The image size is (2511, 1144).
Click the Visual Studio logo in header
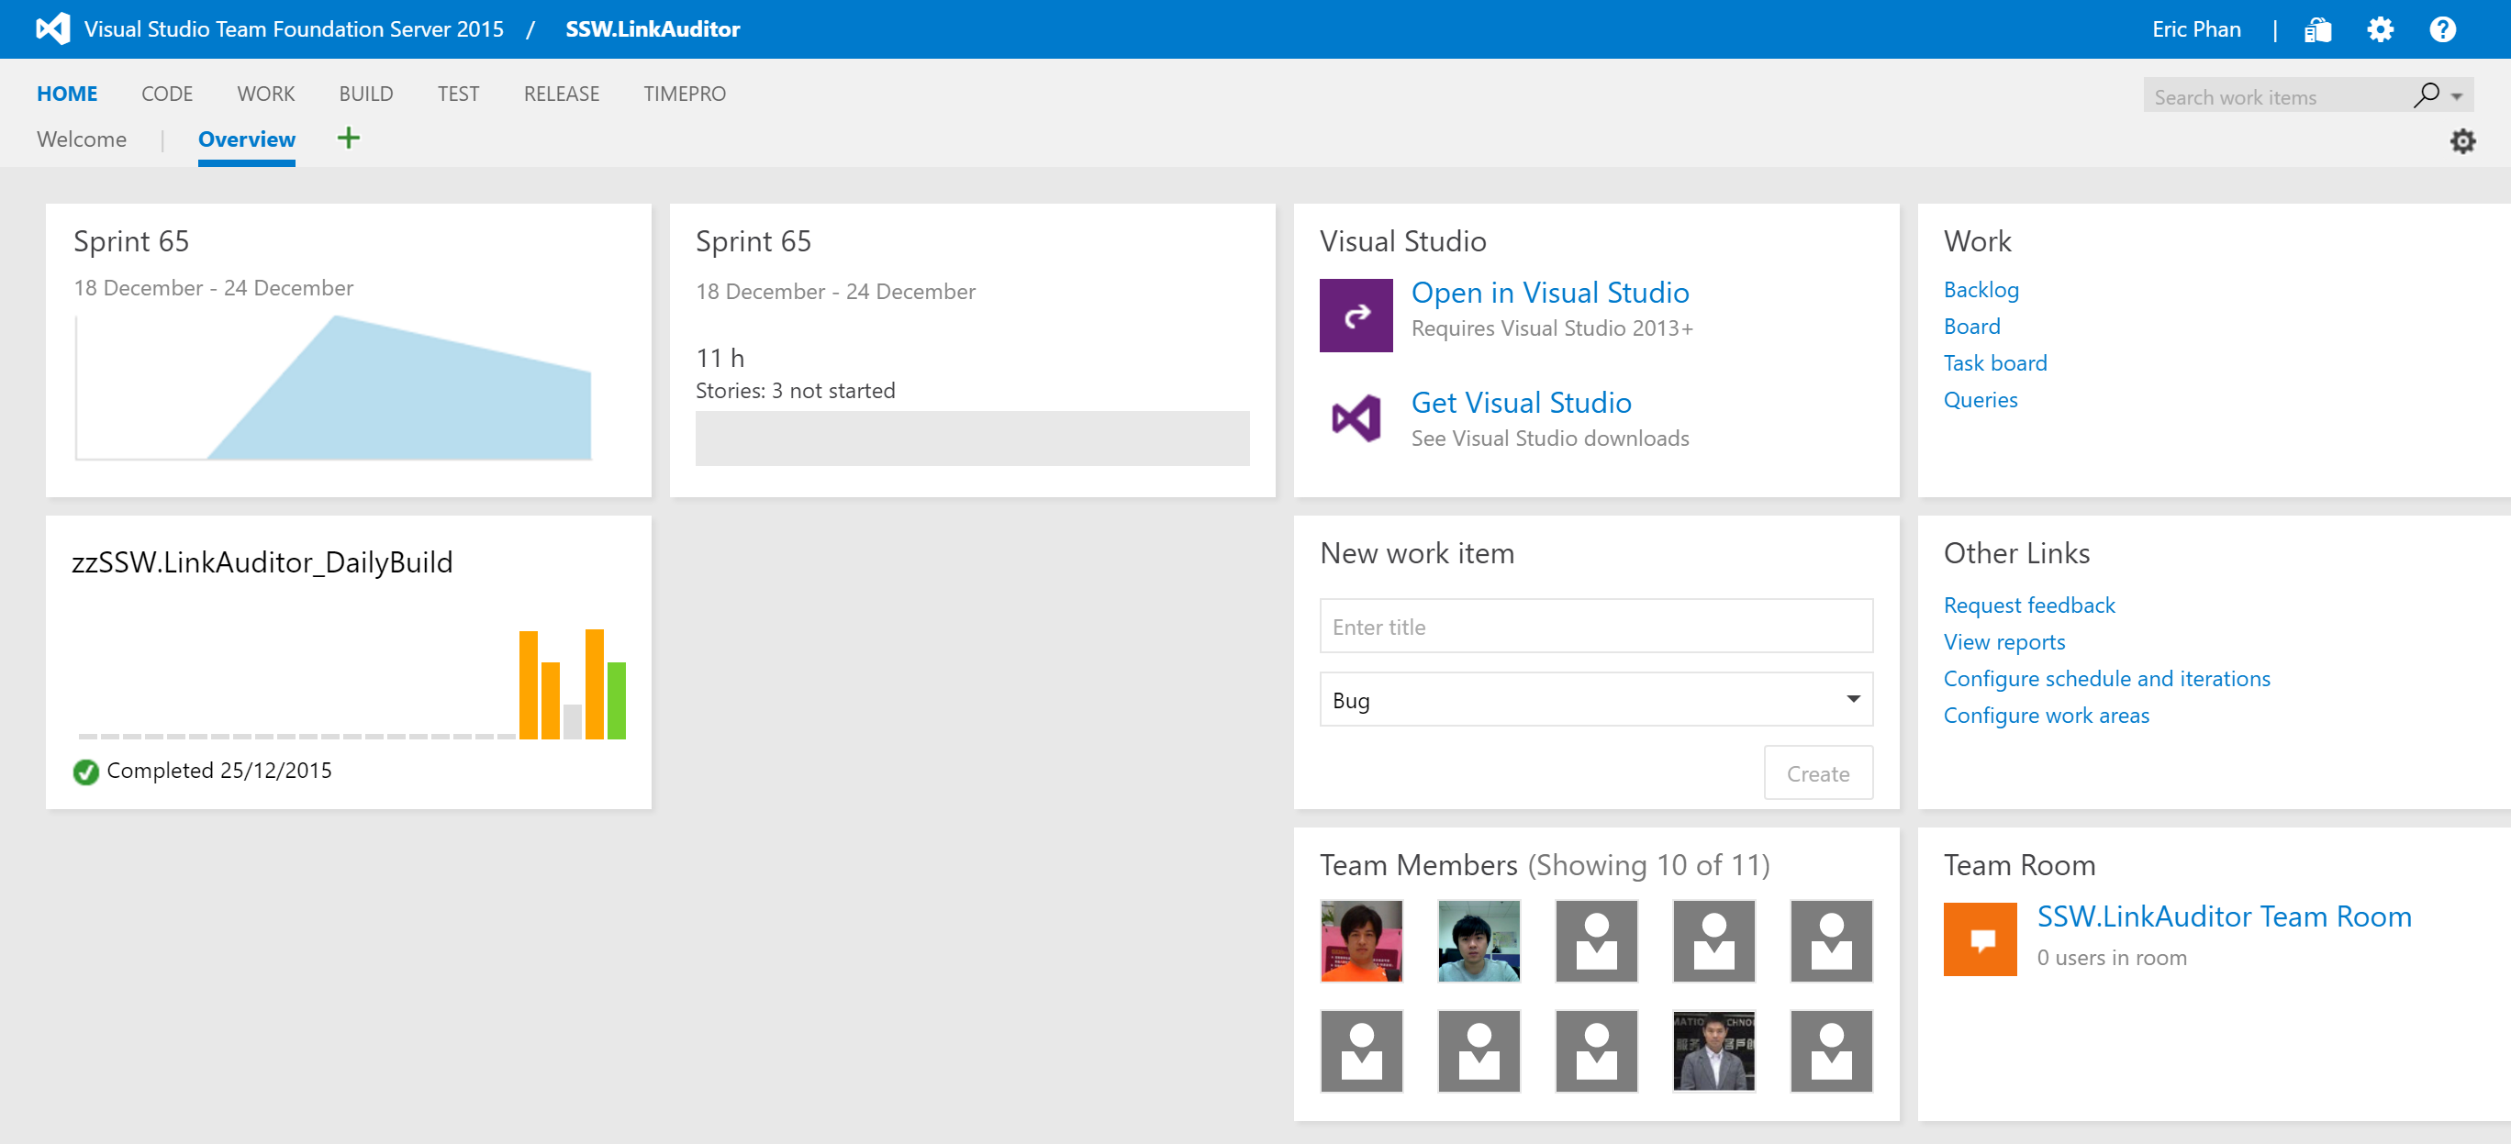point(53,29)
